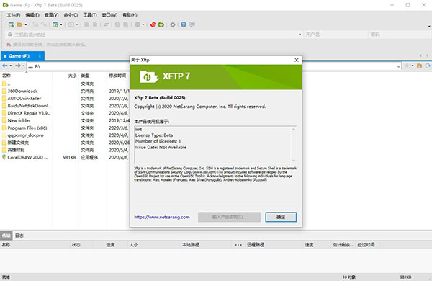Click the password input field
Viewport: 432px width, 281px height.
(400, 35)
